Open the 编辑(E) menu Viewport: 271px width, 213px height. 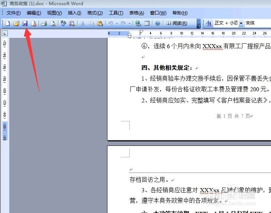click(x=34, y=13)
